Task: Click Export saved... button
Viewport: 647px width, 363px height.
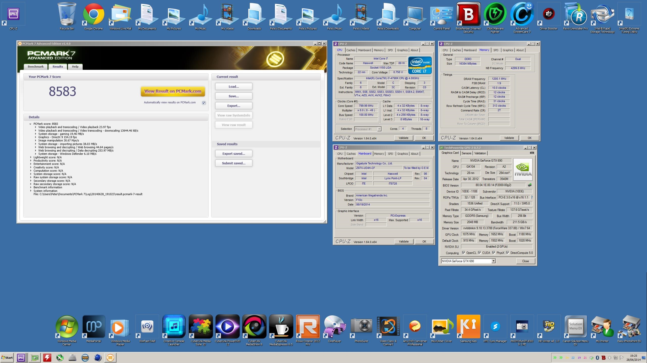Action: 234,154
